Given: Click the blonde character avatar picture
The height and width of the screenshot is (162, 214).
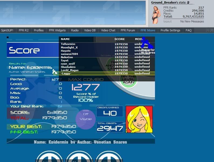Looking at the screenshot, I should pyautogui.click(x=139, y=119).
